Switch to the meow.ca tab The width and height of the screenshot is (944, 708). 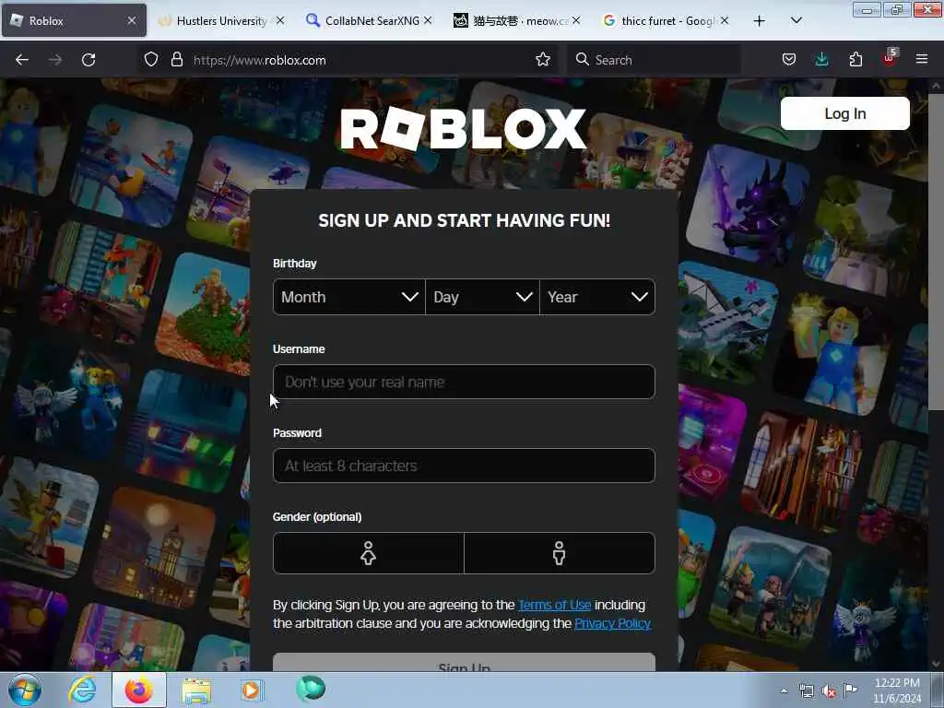pyautogui.click(x=516, y=21)
